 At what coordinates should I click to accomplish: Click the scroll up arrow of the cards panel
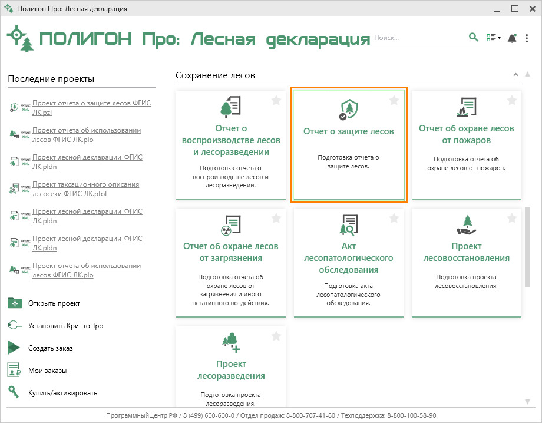(x=527, y=74)
